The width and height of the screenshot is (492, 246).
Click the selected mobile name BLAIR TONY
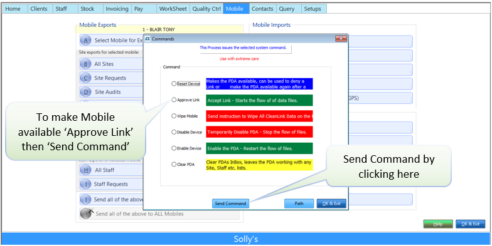click(x=159, y=30)
